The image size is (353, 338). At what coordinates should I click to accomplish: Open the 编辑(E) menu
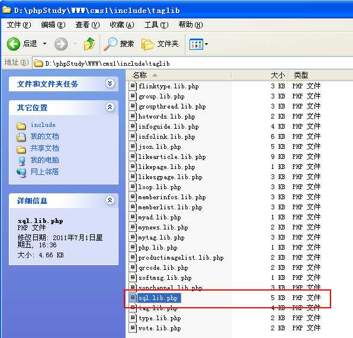point(53,25)
